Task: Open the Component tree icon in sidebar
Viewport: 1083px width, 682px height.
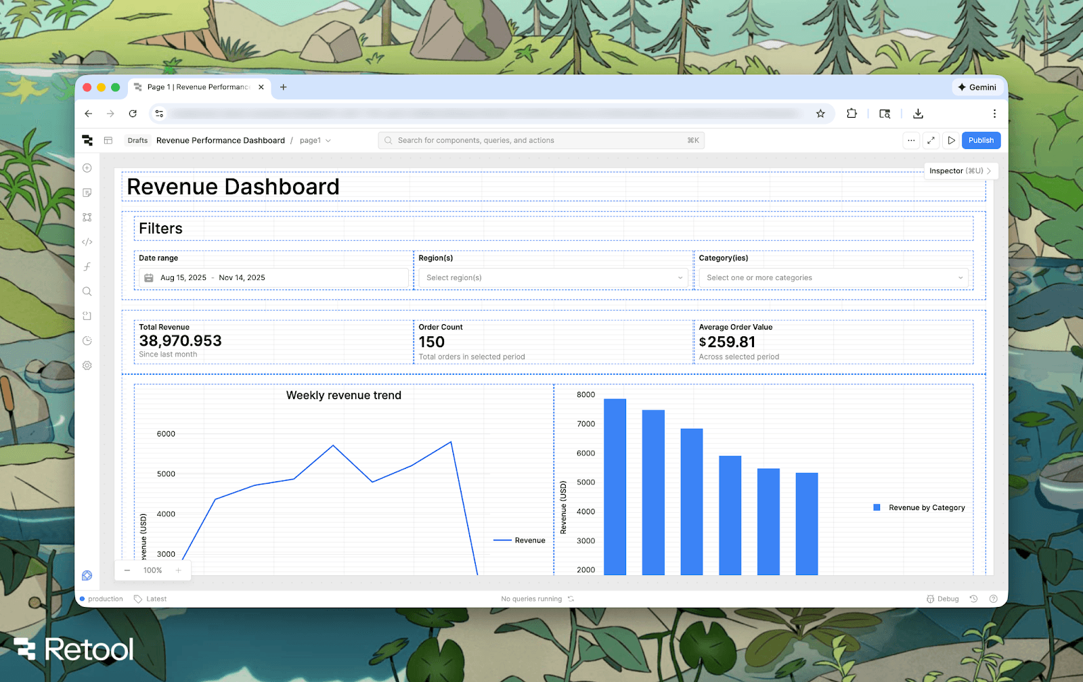Action: 87,217
